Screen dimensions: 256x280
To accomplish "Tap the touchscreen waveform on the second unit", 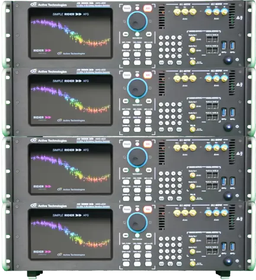I will pyautogui.click(x=71, y=99).
